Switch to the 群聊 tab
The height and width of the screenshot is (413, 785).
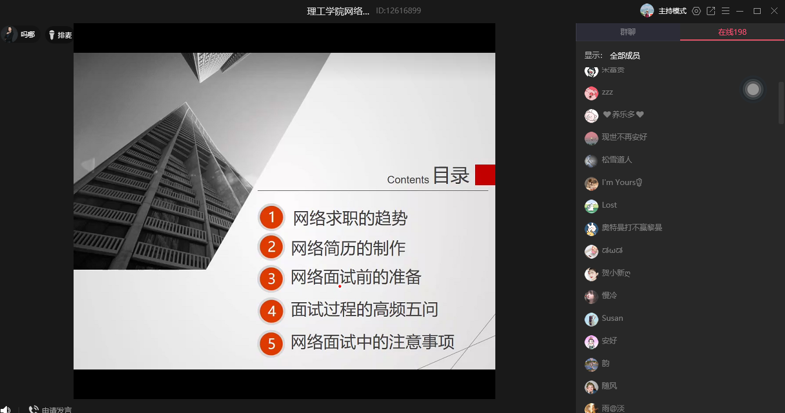coord(627,32)
